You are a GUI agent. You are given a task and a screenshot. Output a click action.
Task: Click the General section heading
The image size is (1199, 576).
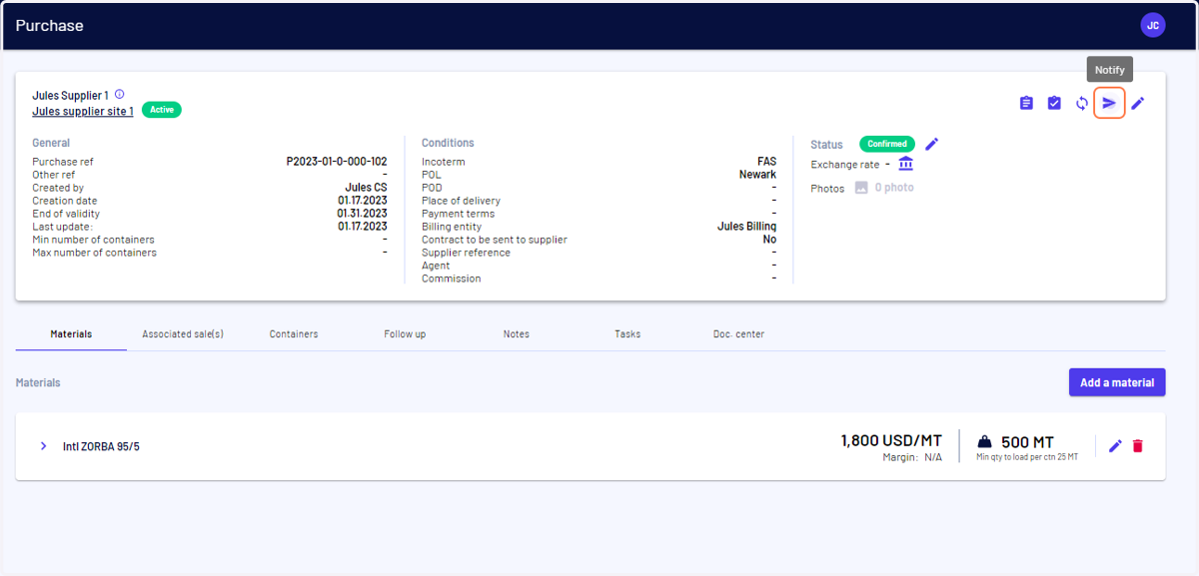pyautogui.click(x=51, y=143)
